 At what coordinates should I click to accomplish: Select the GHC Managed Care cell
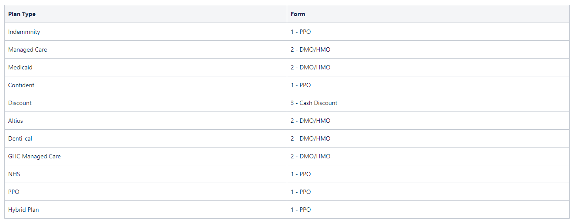pos(146,156)
